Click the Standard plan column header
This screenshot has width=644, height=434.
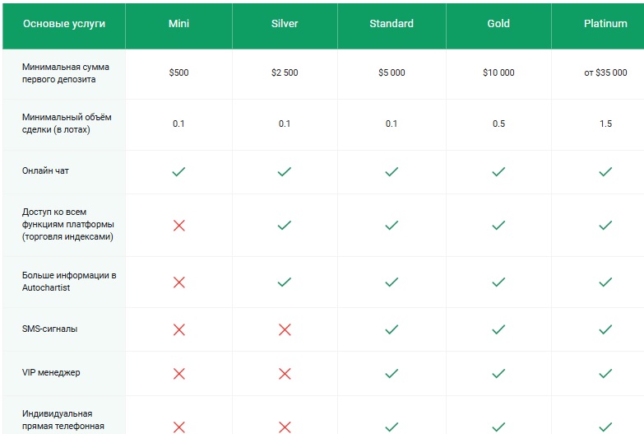(391, 24)
